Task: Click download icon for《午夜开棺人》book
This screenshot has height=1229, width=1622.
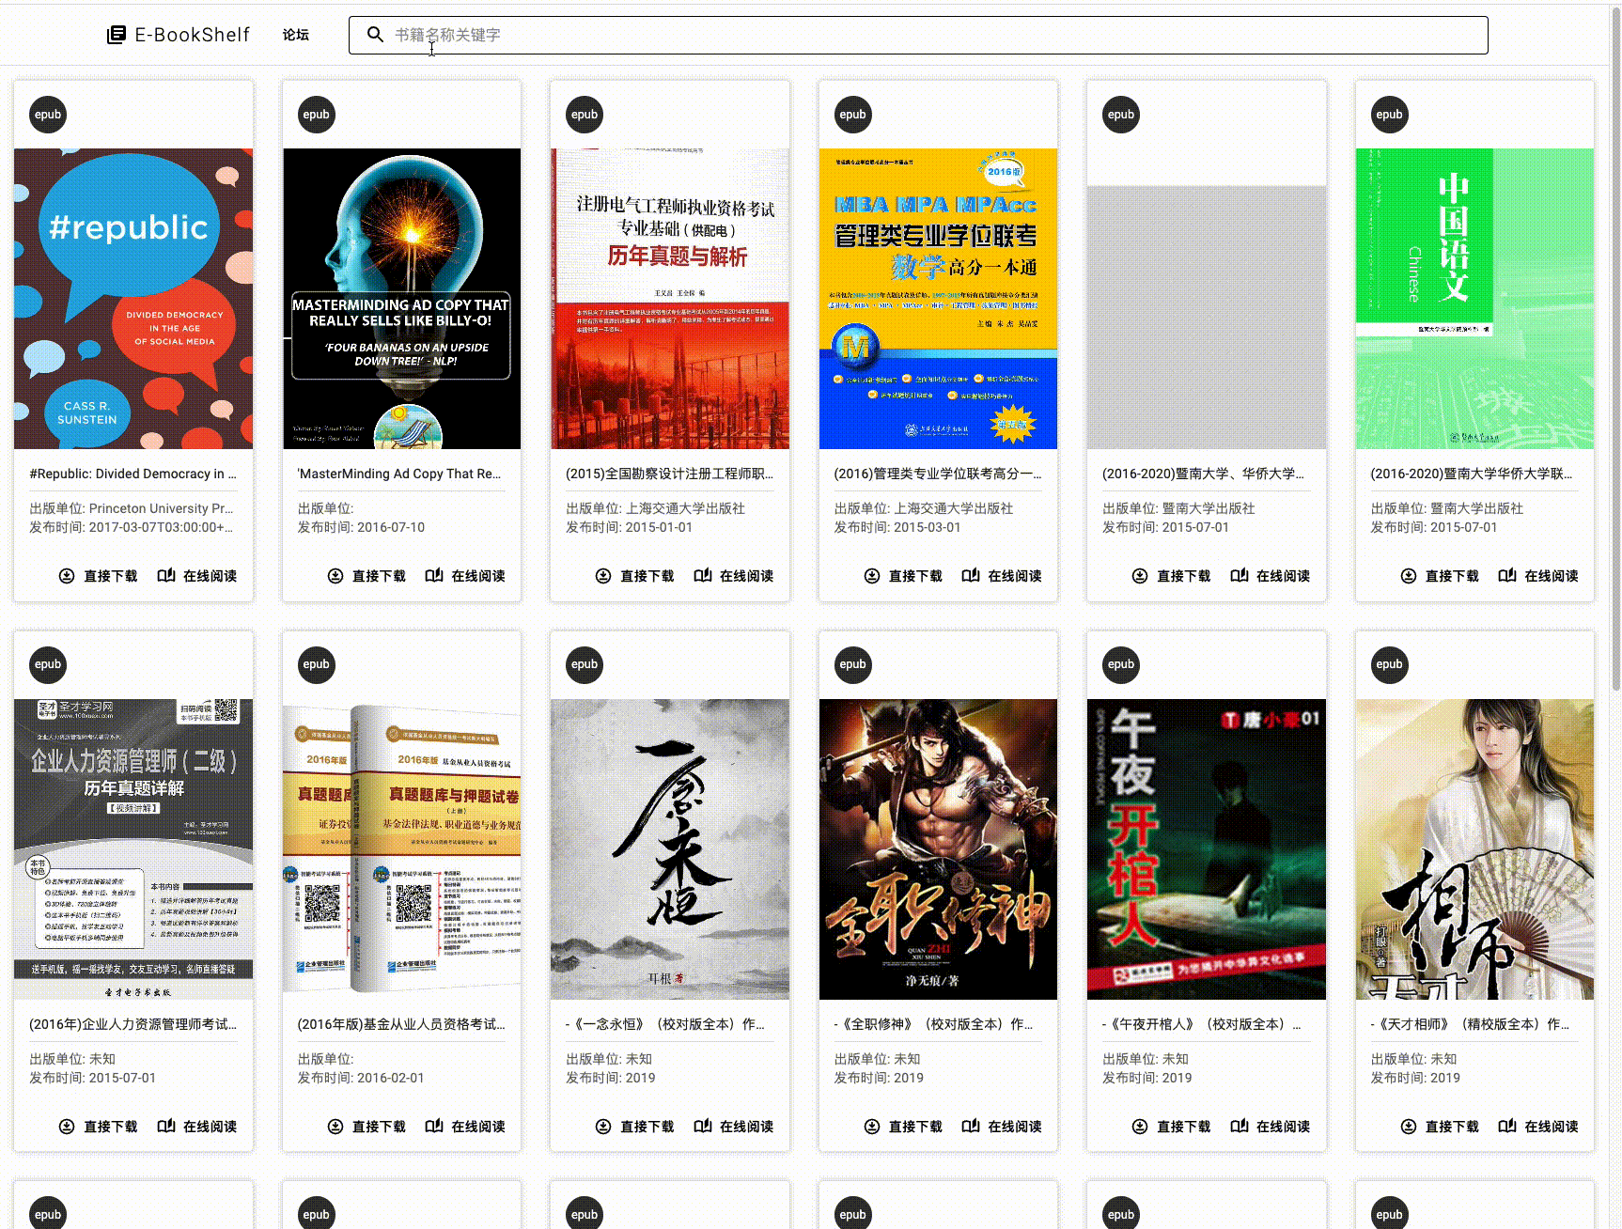Action: coord(1140,1127)
